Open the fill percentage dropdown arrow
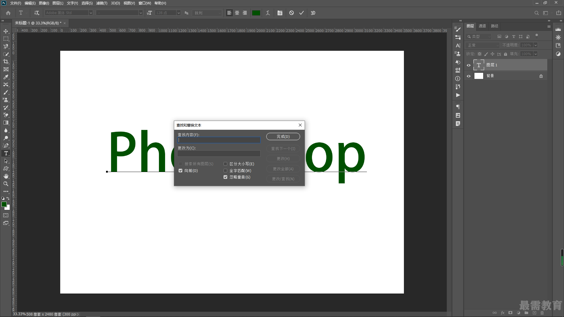564x317 pixels. click(536, 54)
